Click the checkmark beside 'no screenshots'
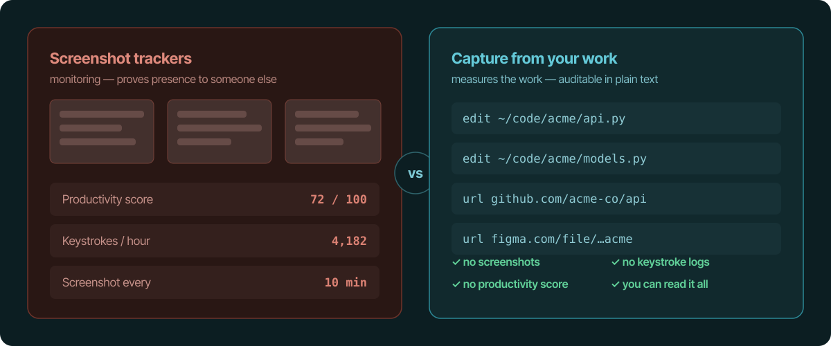Viewport: 831px width, 346px height. 456,262
